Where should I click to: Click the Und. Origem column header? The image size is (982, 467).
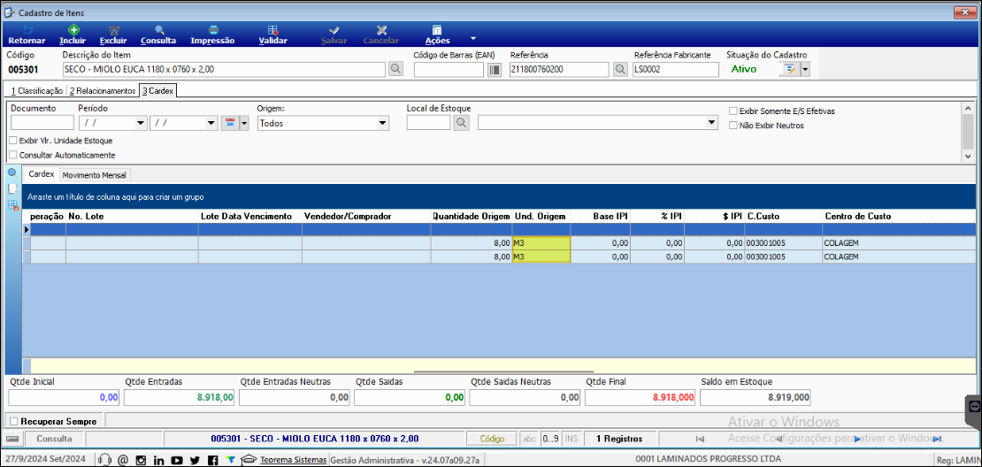(x=541, y=216)
